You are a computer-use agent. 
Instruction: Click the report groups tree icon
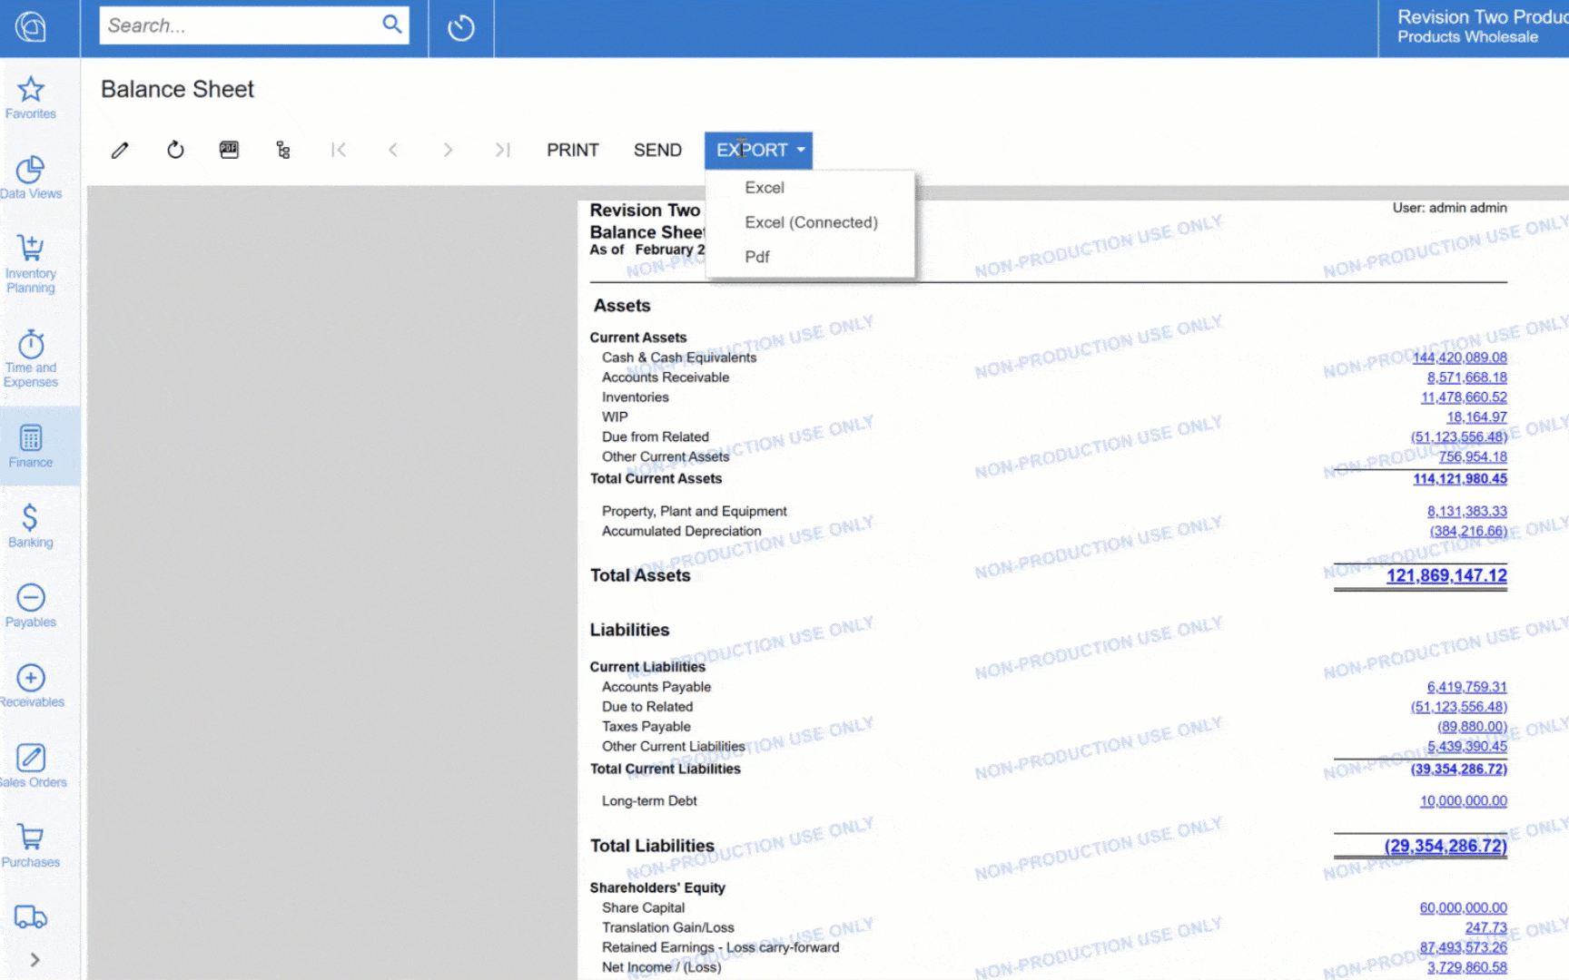[x=283, y=151]
